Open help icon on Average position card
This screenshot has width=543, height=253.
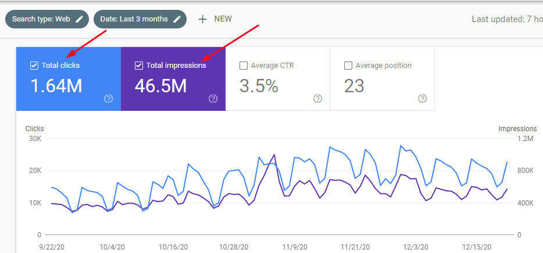(x=422, y=99)
